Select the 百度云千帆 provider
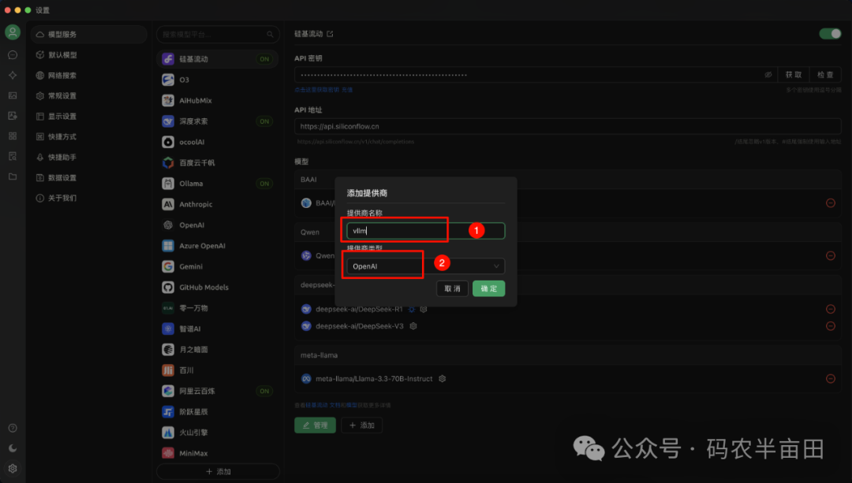 coord(218,163)
